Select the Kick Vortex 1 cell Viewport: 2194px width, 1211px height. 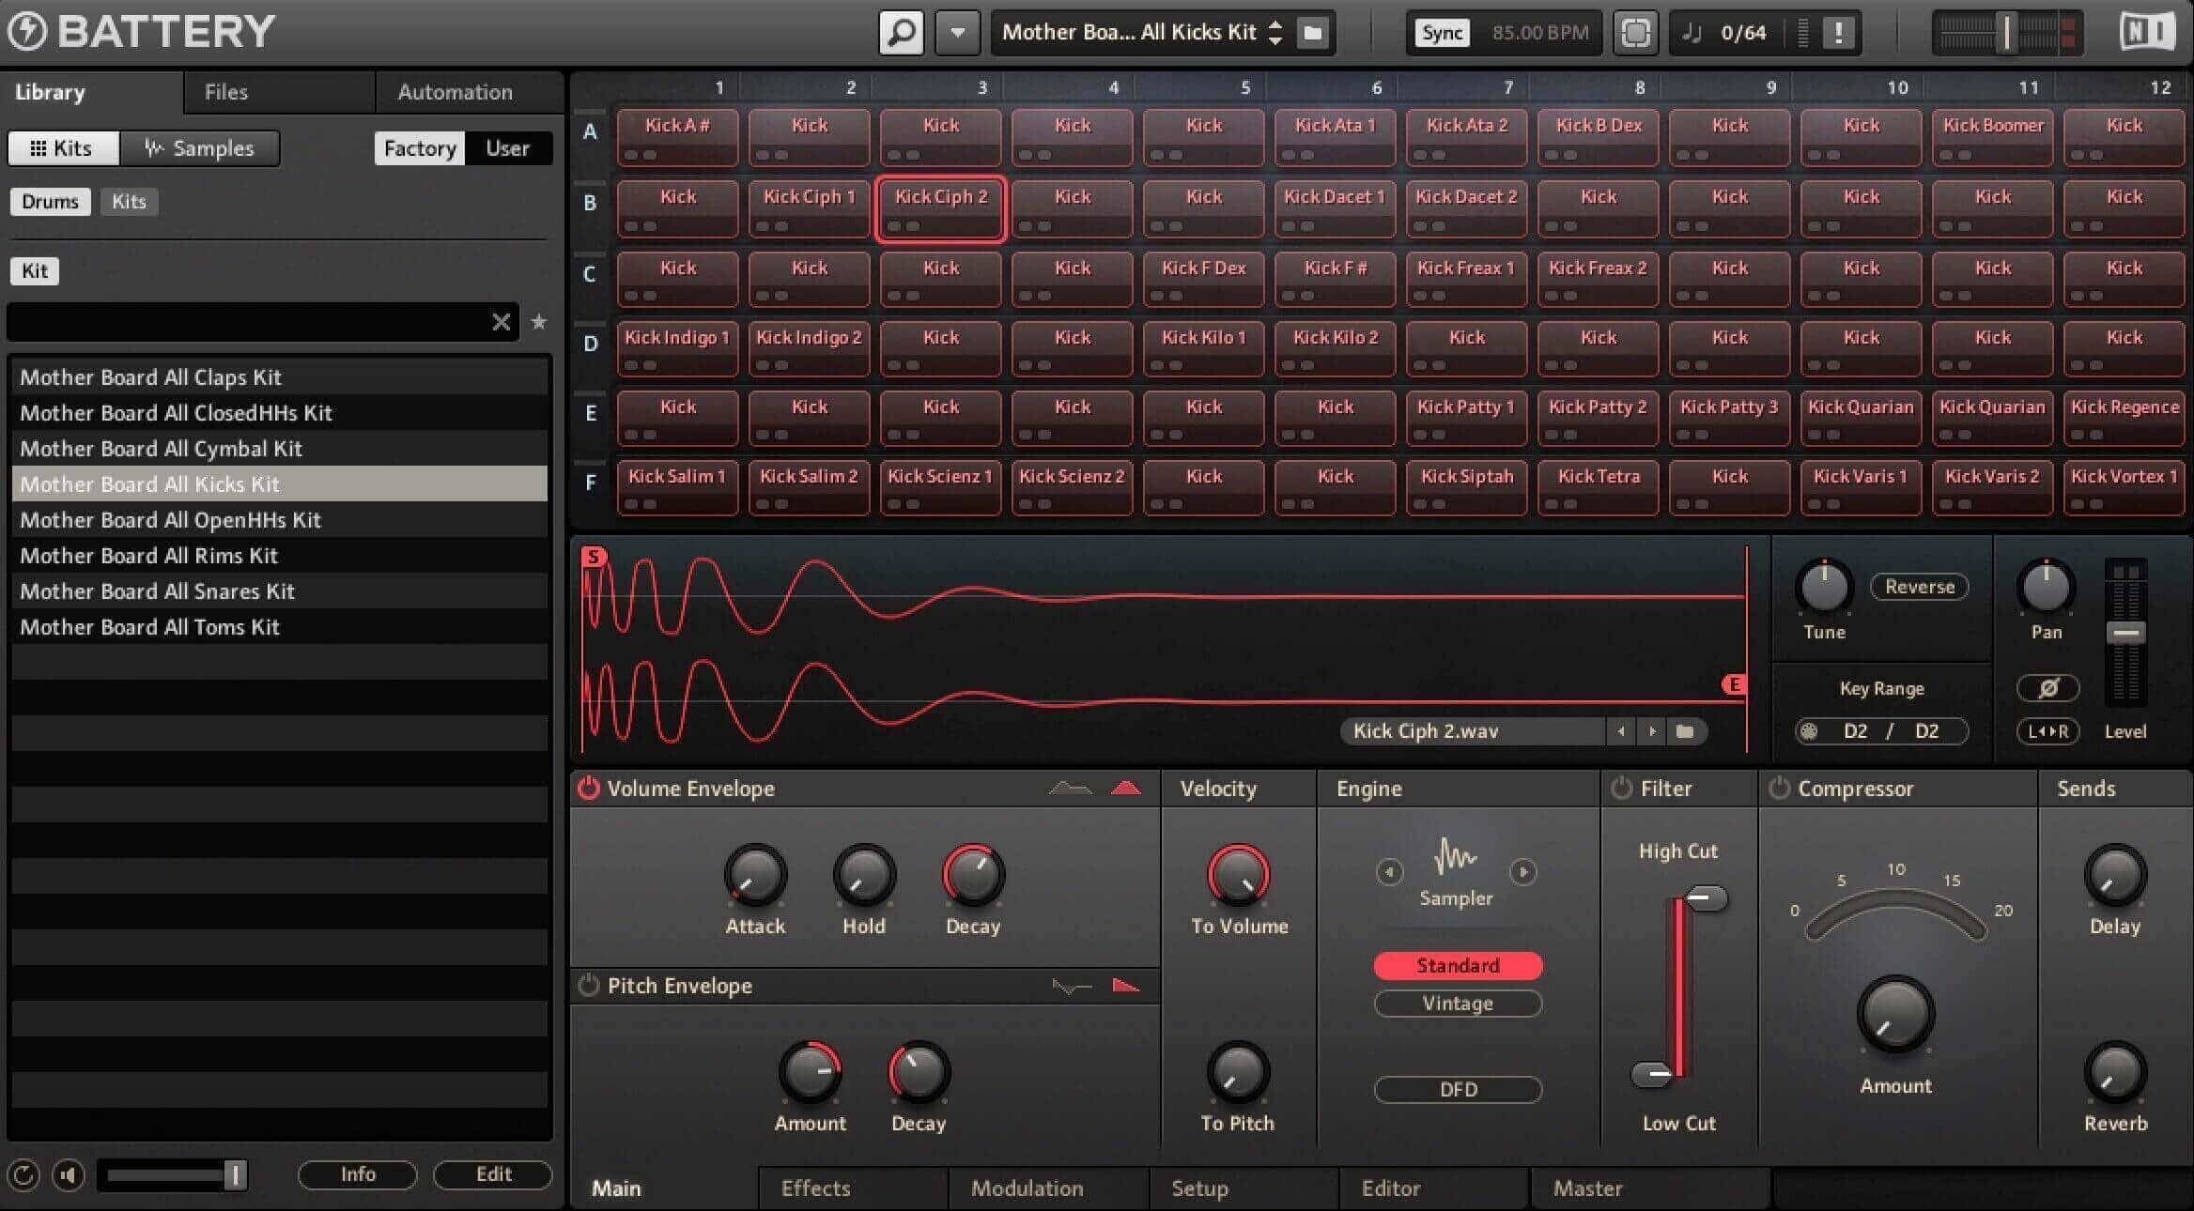[2124, 488]
